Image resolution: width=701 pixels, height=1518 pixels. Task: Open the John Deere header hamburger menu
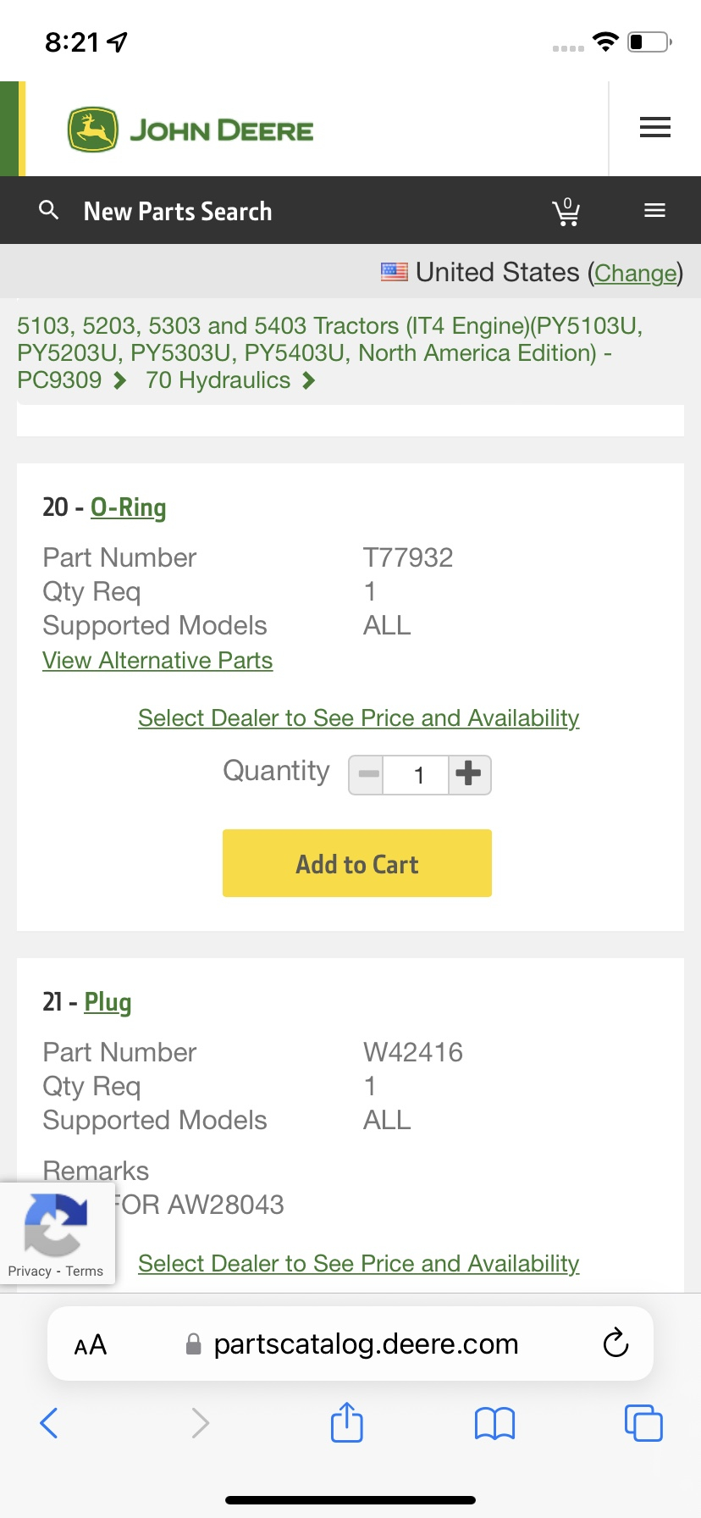tap(654, 128)
